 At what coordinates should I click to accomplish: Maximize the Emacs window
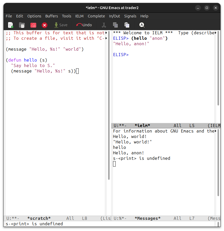[207, 8]
